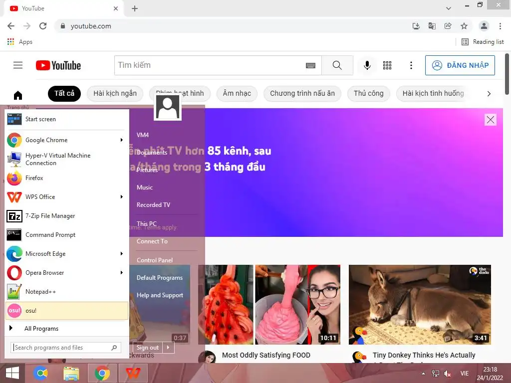Image resolution: width=511 pixels, height=383 pixels.
Task: Open Chrome tab search dropdown
Action: pyautogui.click(x=449, y=8)
